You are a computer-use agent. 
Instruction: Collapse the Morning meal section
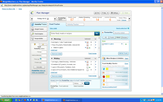tap(52, 39)
